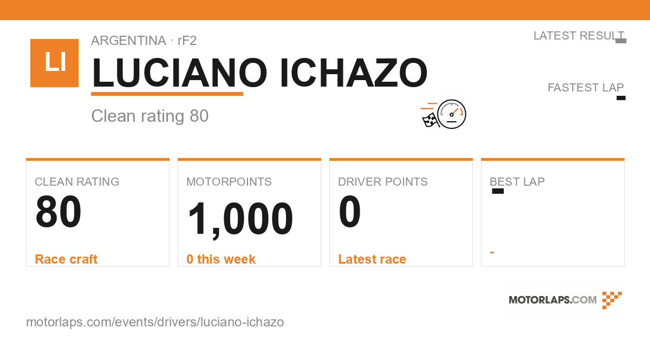Click the Race craft label
650x341 pixels.
[66, 259]
